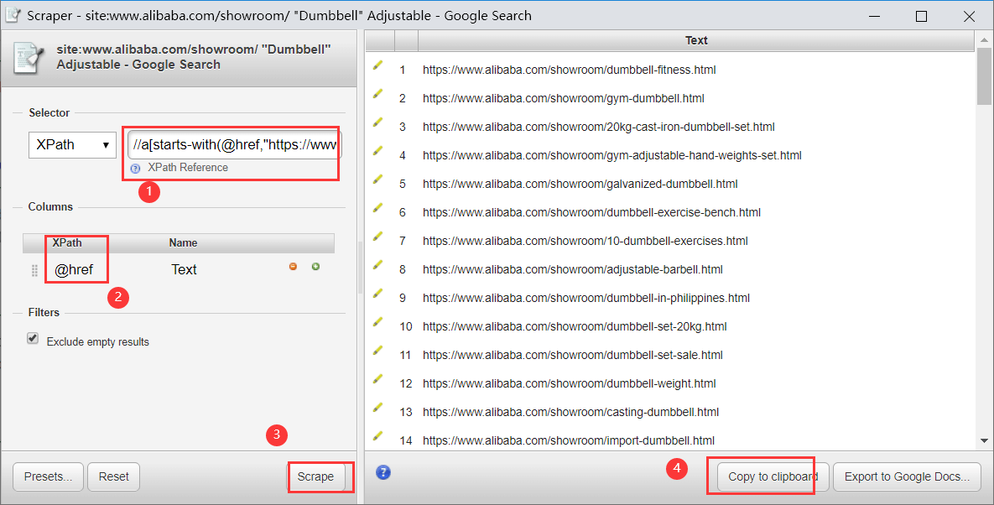Click the Scrape button
The width and height of the screenshot is (994, 505).
pos(316,476)
